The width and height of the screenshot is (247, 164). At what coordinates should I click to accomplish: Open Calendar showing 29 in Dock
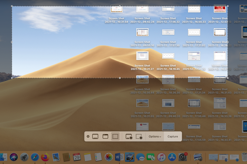tap(77, 157)
